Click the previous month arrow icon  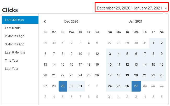(45, 22)
